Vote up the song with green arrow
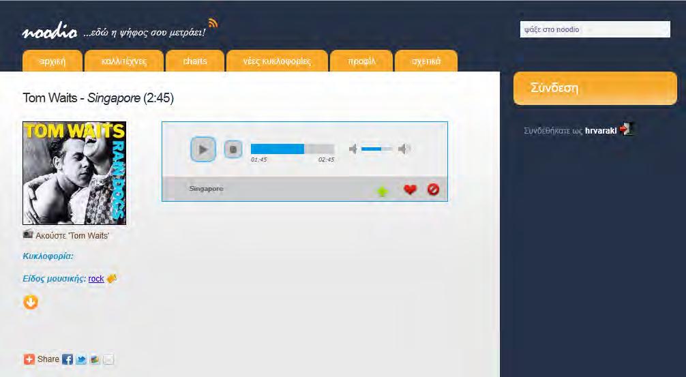This screenshot has width=686, height=377. 383,191
